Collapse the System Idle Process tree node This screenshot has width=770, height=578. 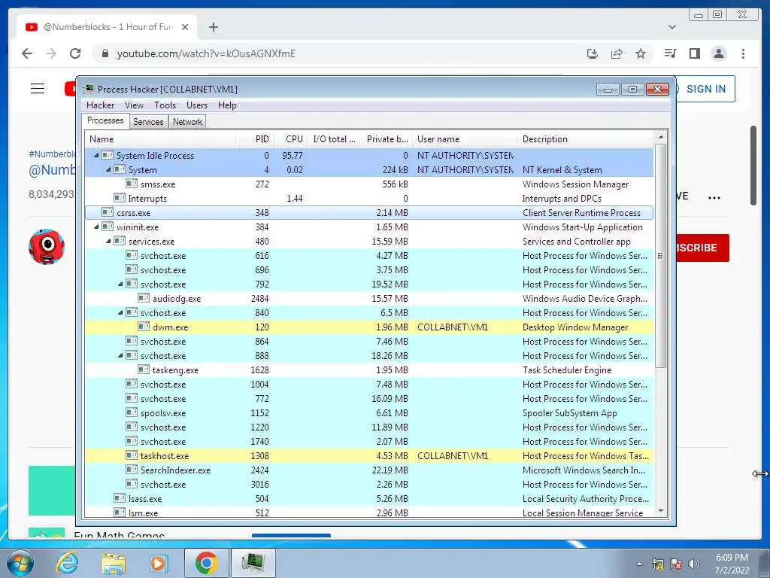pos(96,155)
